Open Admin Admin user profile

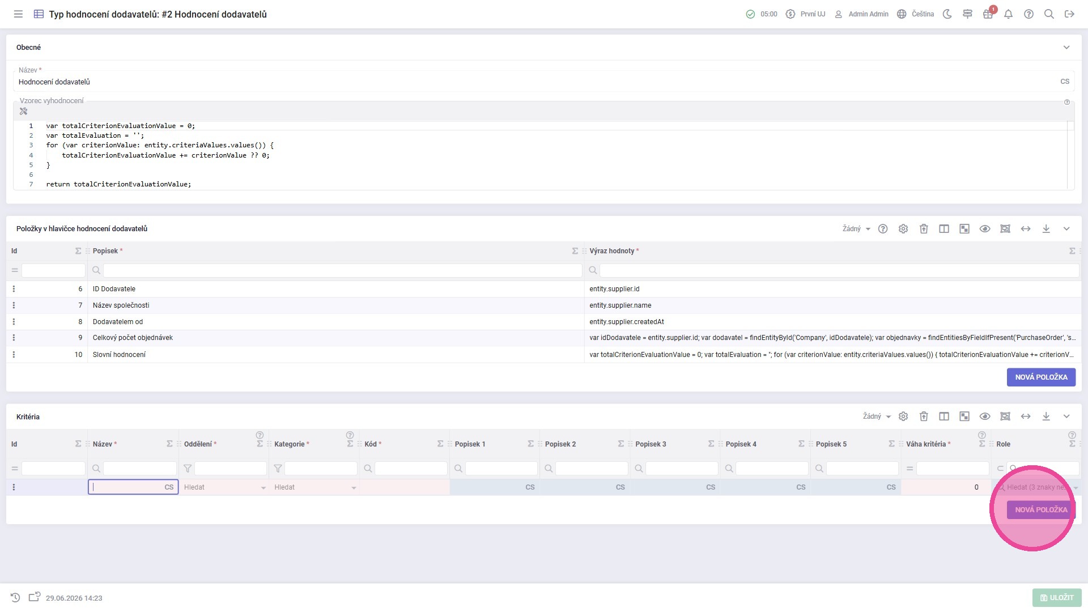[x=861, y=14]
